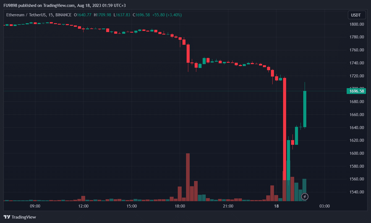Image resolution: width=371 pixels, height=223 pixels.
Task: Click the green 1696.58 current price label
Action: click(x=356, y=91)
